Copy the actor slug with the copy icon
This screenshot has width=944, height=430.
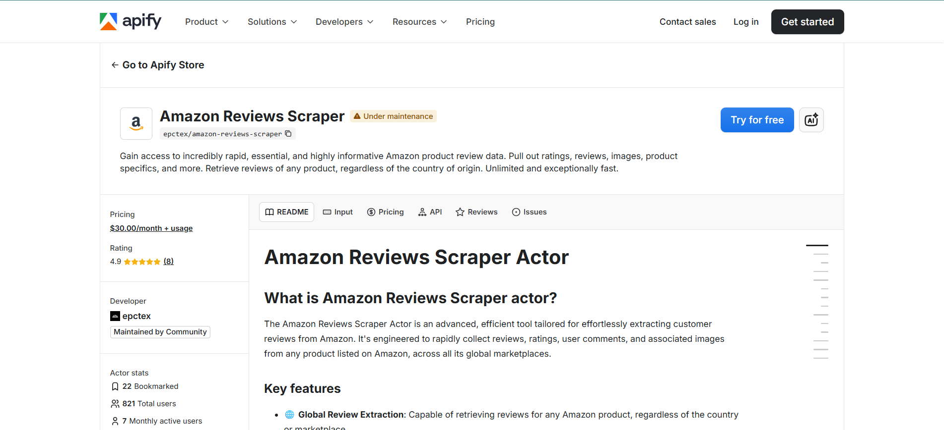(288, 134)
